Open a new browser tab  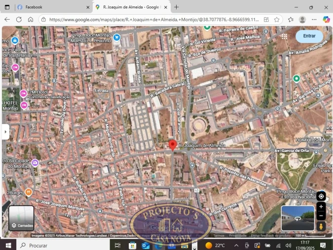point(177,7)
